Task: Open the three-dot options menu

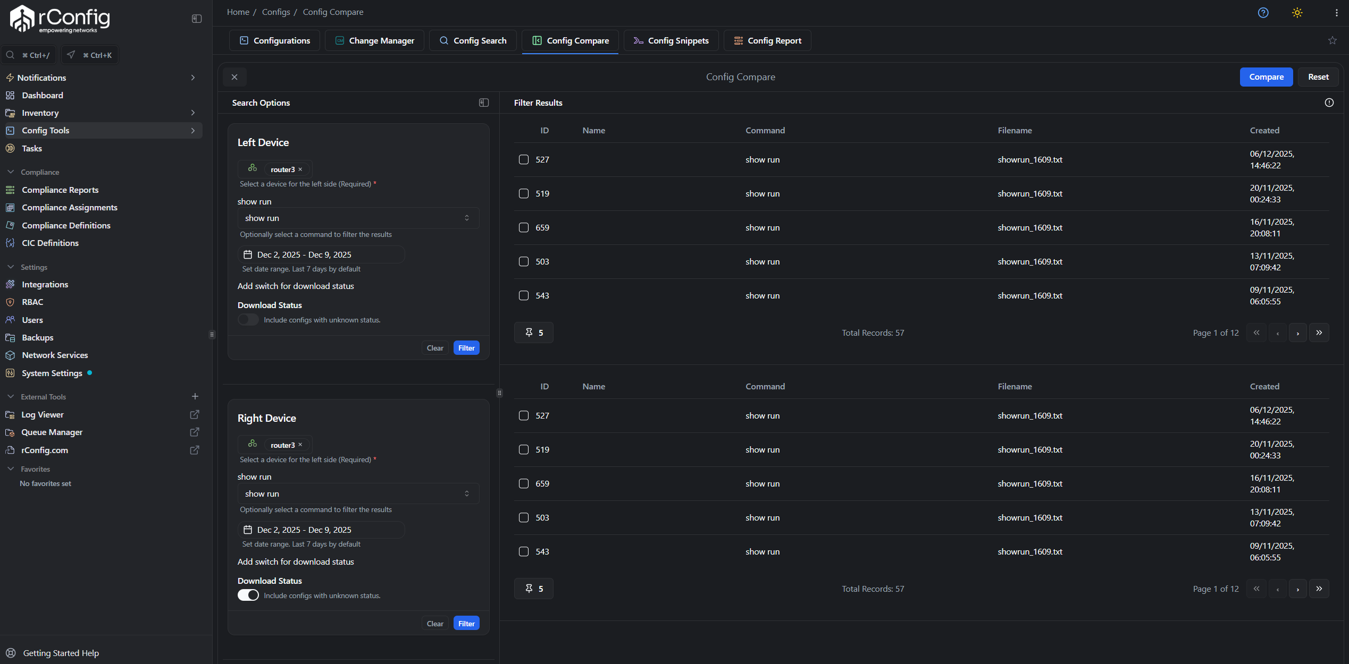Action: (x=1336, y=13)
